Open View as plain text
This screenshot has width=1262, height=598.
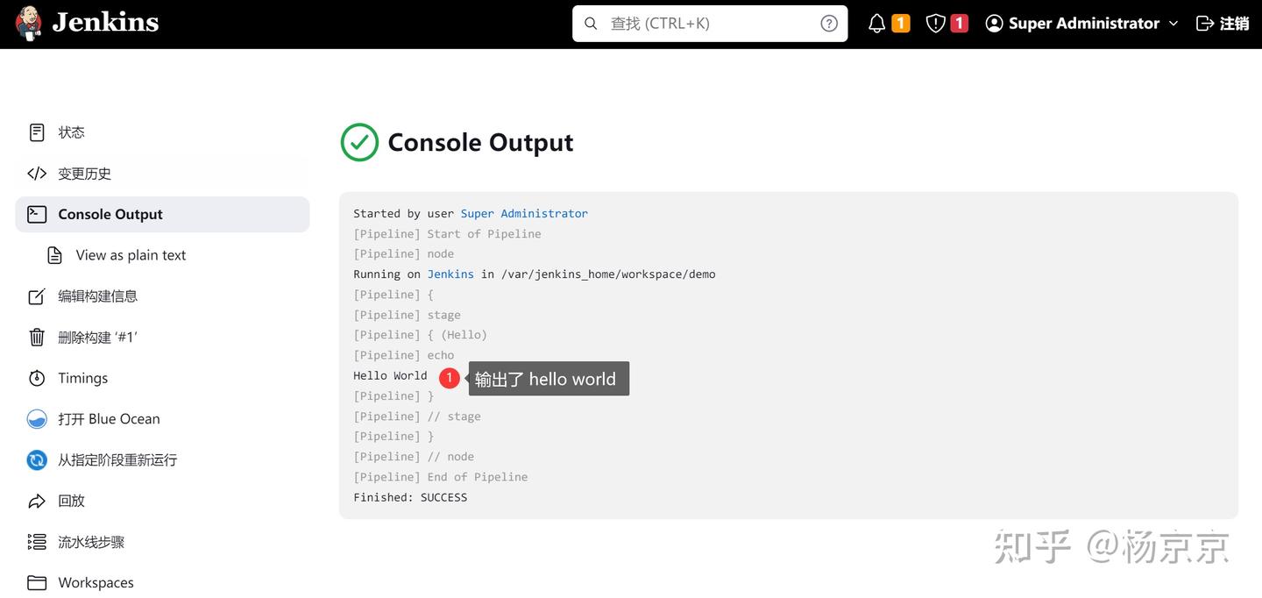[x=131, y=255]
